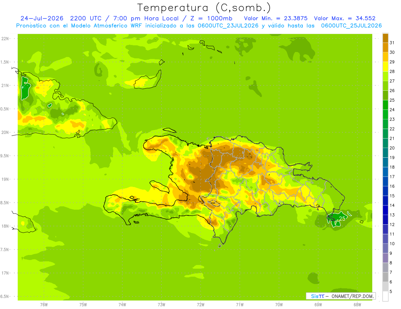
Task: Click the legend value '18'
Action: [392, 167]
